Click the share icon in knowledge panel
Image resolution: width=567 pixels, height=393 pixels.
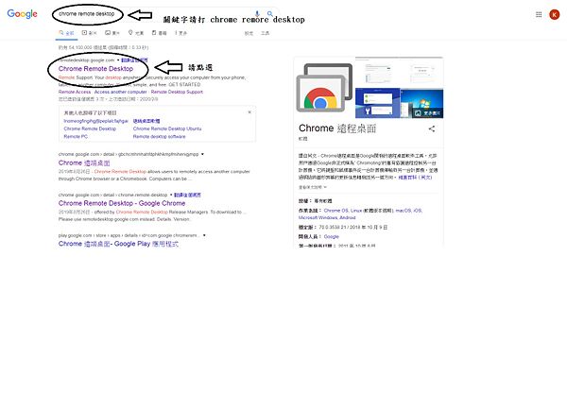[x=432, y=128]
